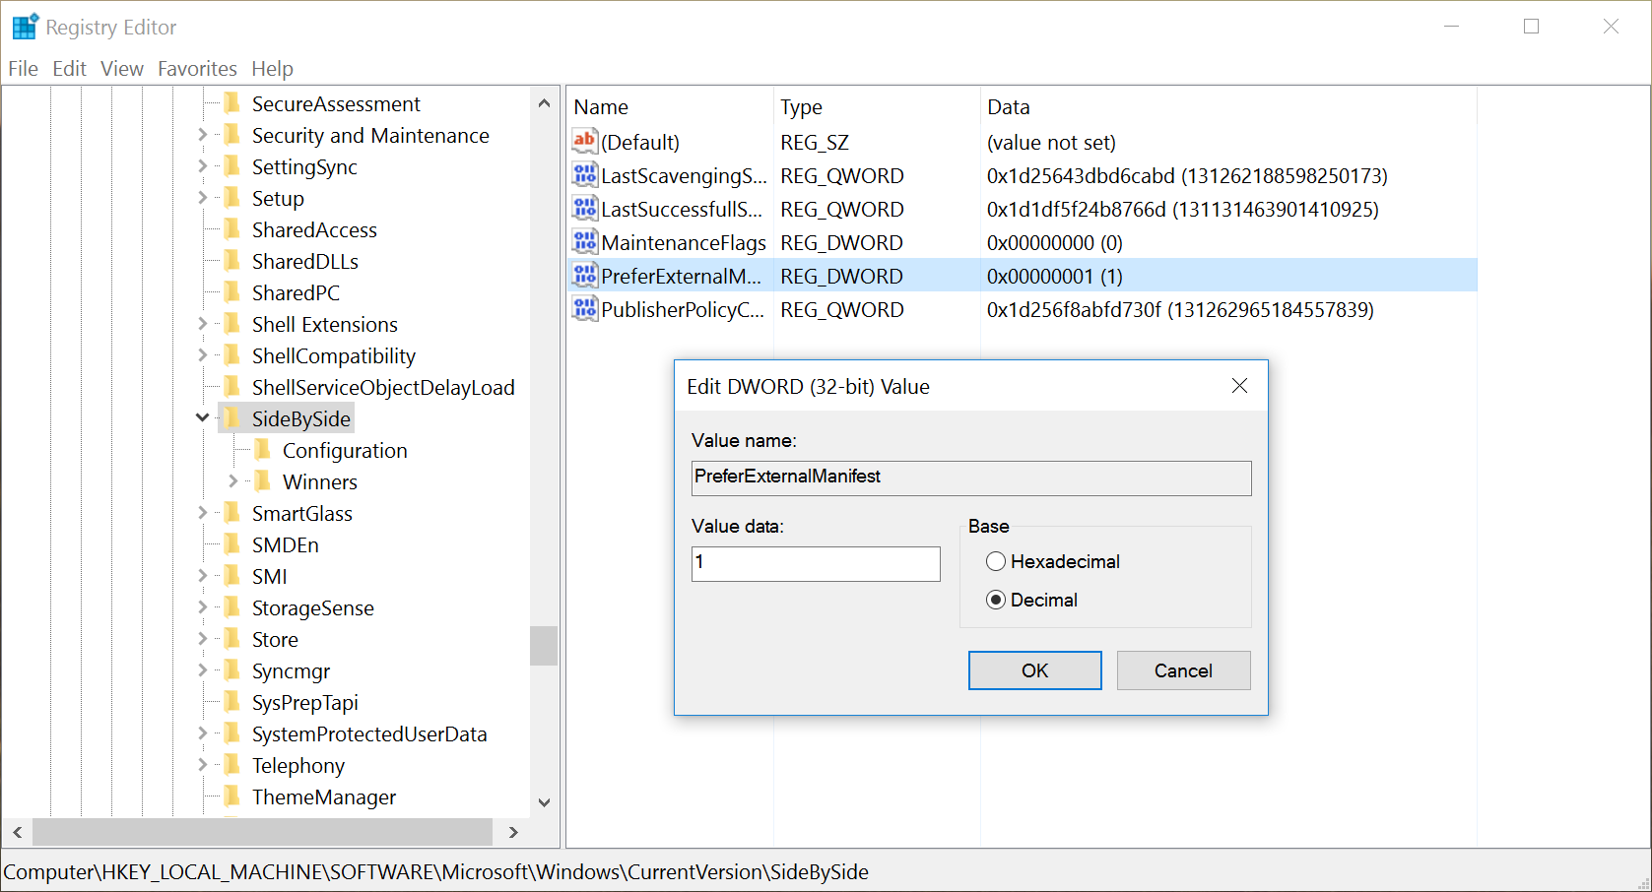Collapse the SideBySide key
The image size is (1652, 892).
click(203, 418)
